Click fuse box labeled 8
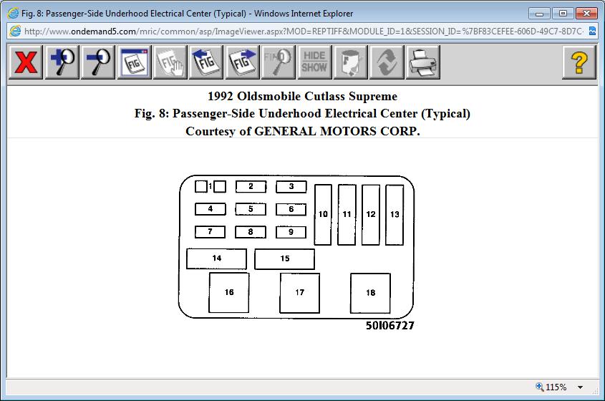The height and width of the screenshot is (401, 605). coord(251,231)
